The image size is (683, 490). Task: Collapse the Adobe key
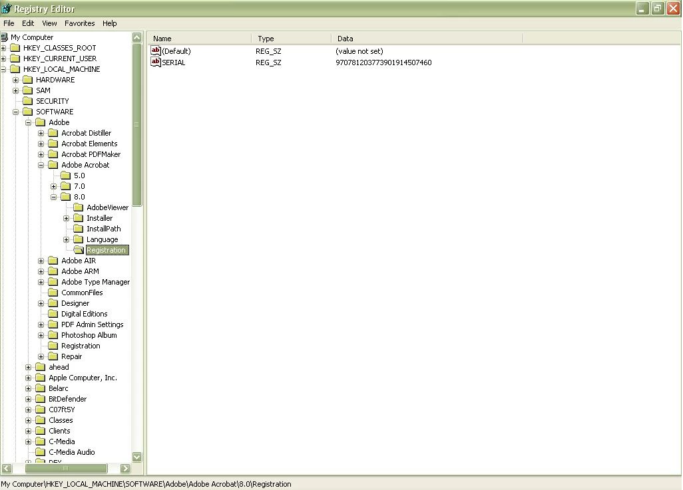29,122
